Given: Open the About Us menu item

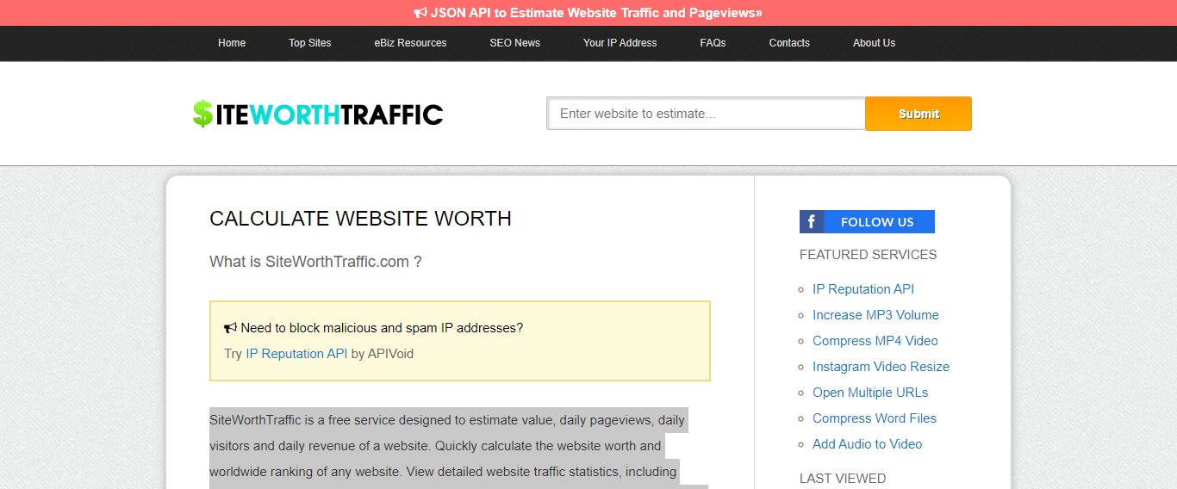Looking at the screenshot, I should pyautogui.click(x=874, y=43).
